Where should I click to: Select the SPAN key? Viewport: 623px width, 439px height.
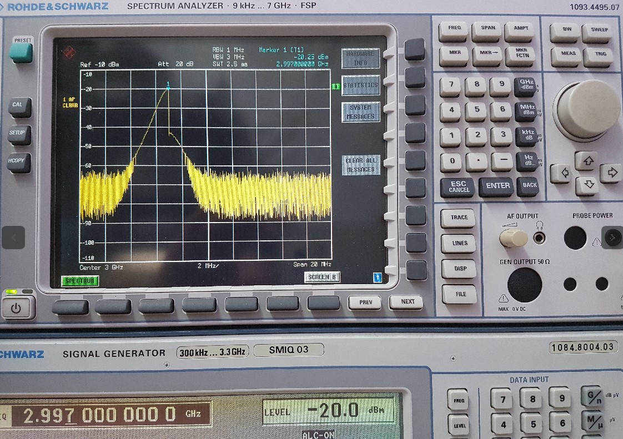487,32
